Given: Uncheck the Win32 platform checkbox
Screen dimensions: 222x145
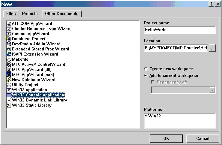Looking at the screenshot, I should [x=146, y=116].
